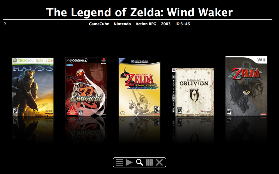
Task: Click the PlayStation 3 spine on Oblivion case
Action: (174, 92)
